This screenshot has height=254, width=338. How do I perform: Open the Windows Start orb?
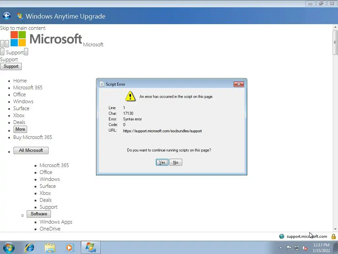[x=9, y=247]
